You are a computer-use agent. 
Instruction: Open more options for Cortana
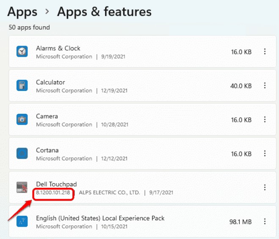pos(265,154)
